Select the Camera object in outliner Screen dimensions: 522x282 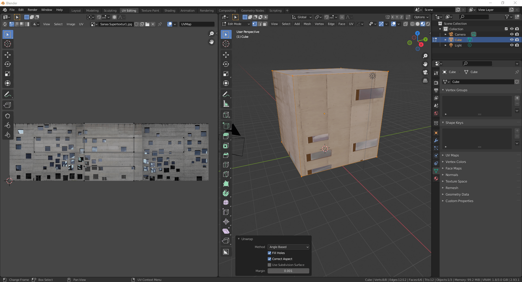[460, 35]
